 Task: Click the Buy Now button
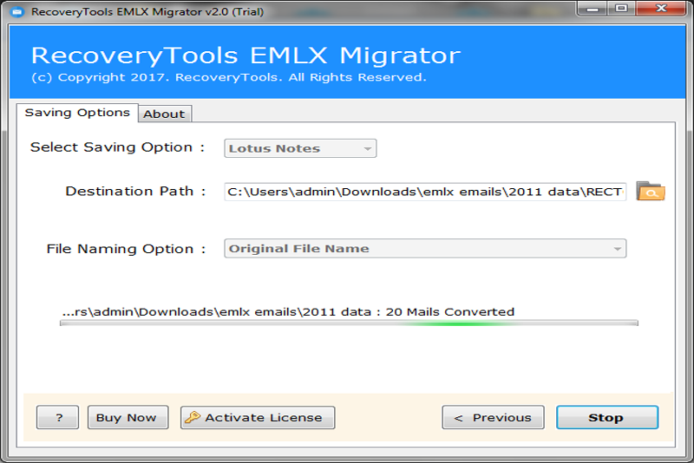click(128, 417)
